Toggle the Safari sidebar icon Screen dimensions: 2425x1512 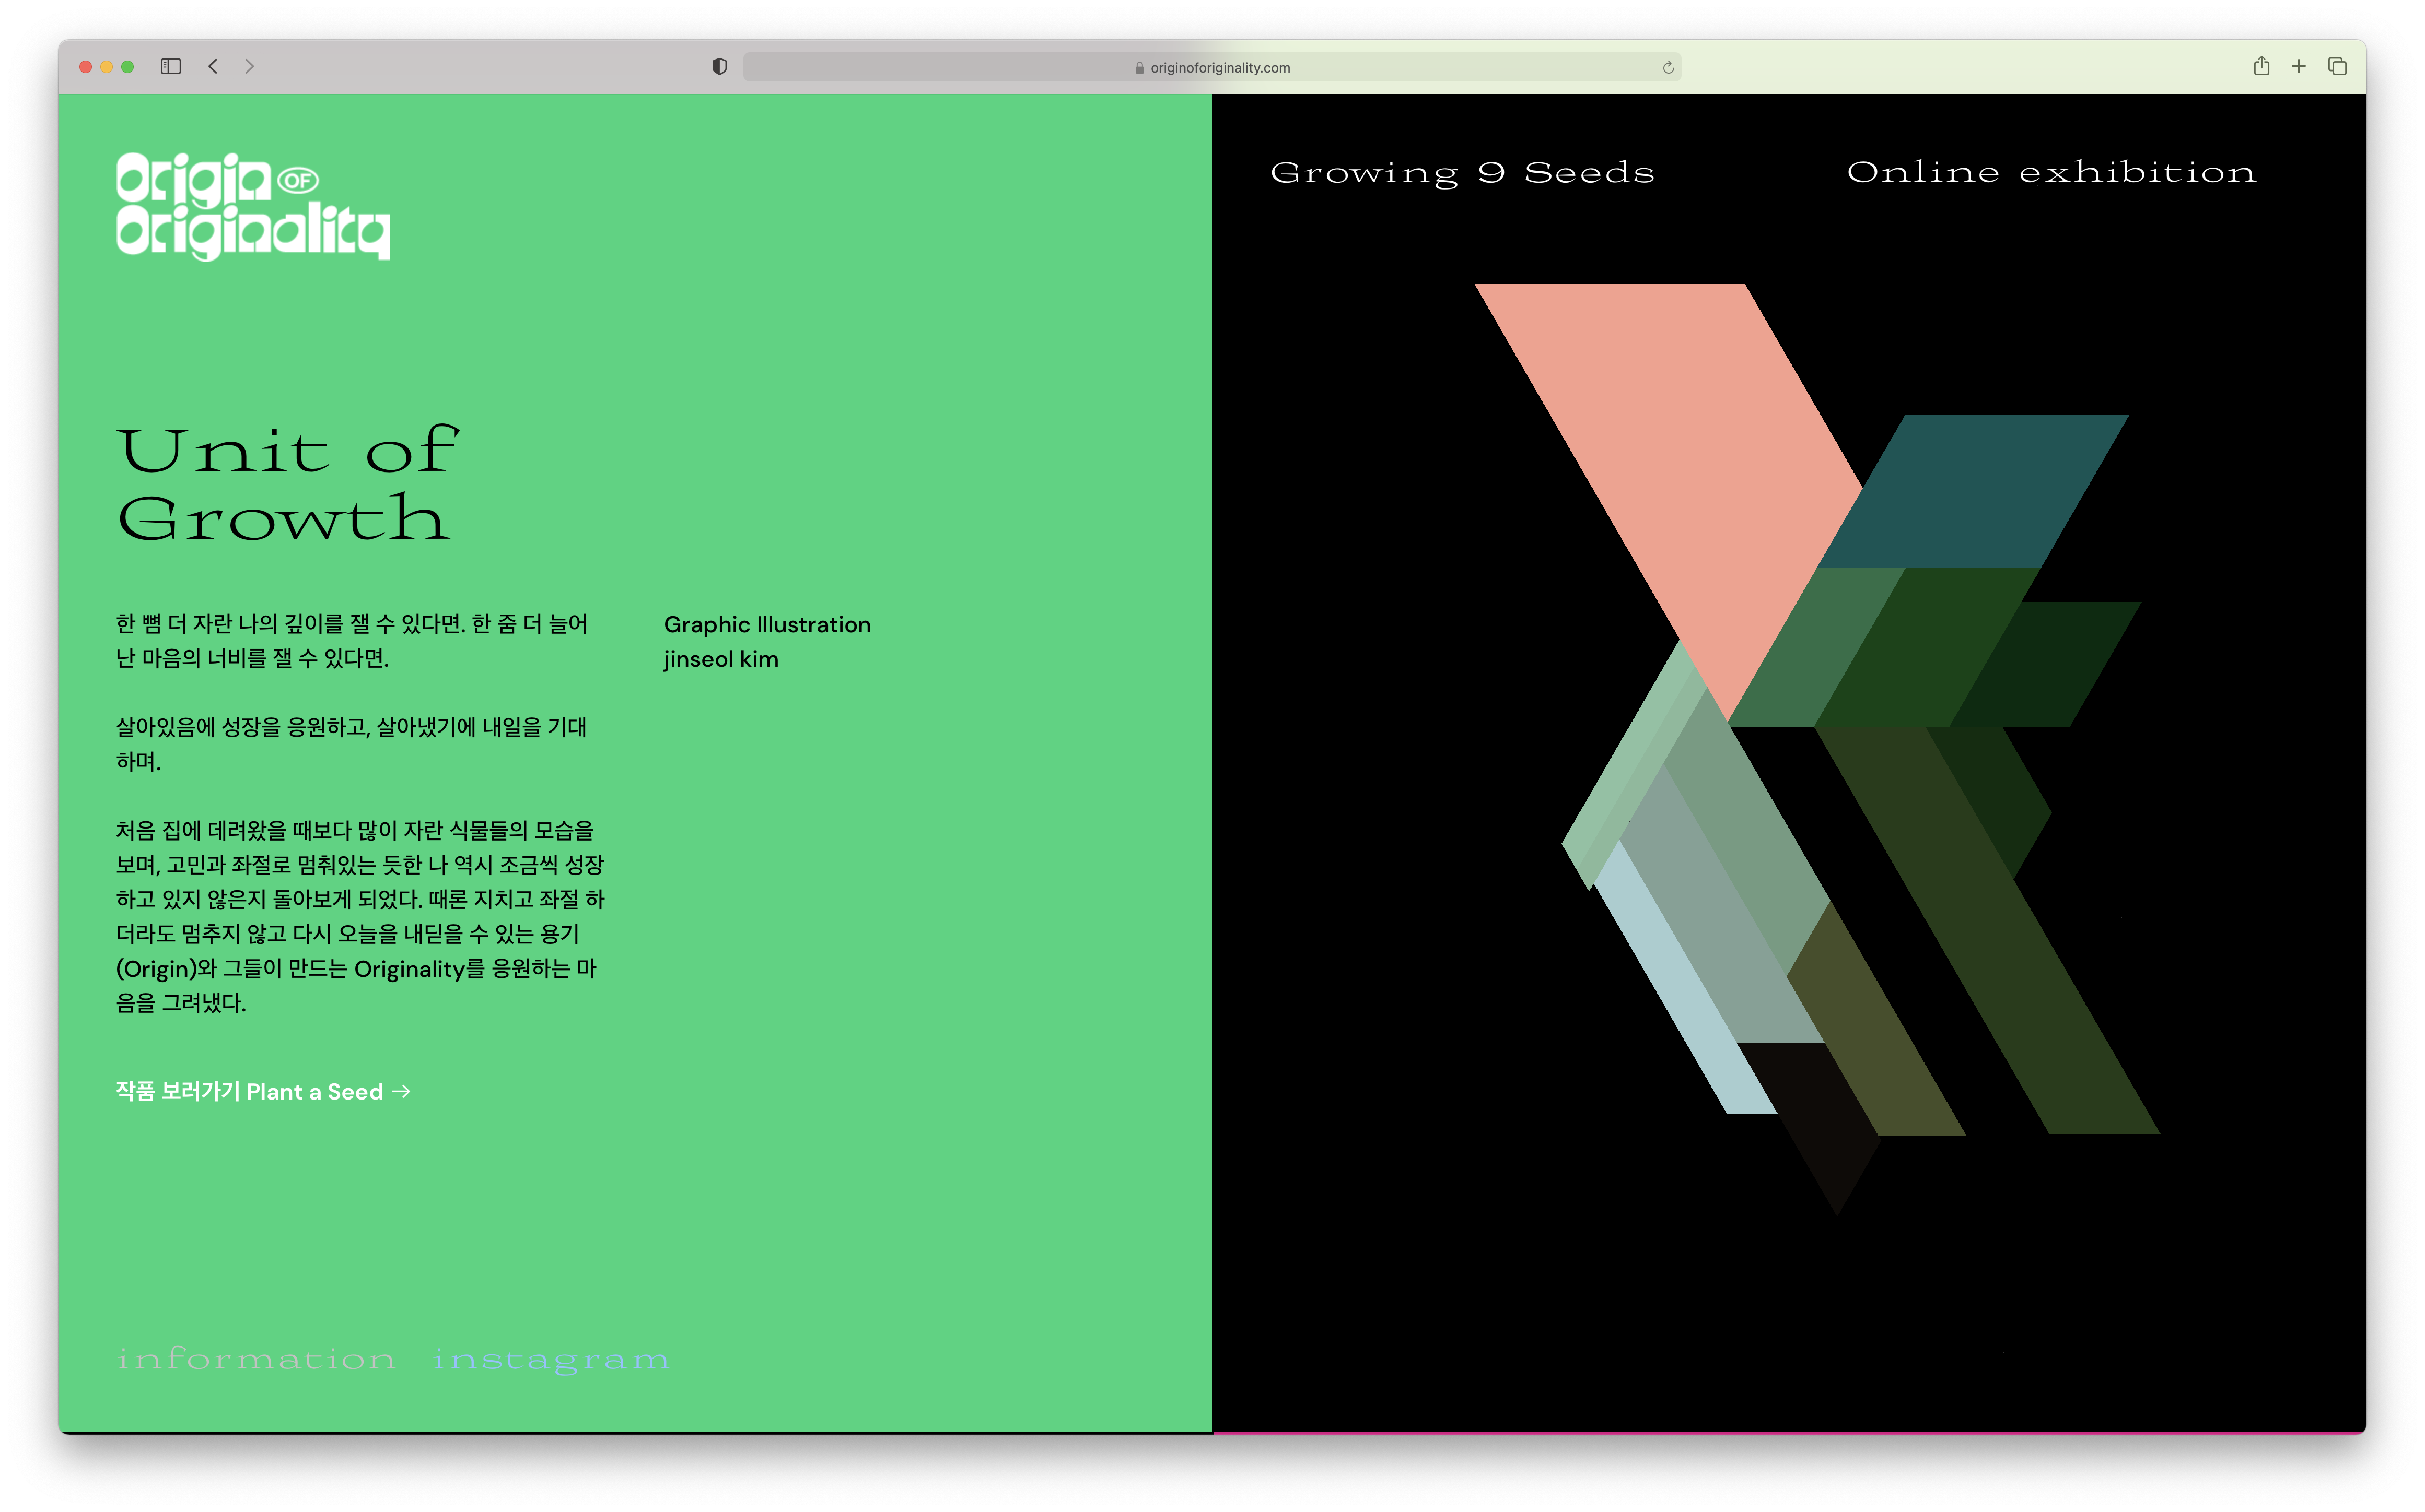[171, 66]
